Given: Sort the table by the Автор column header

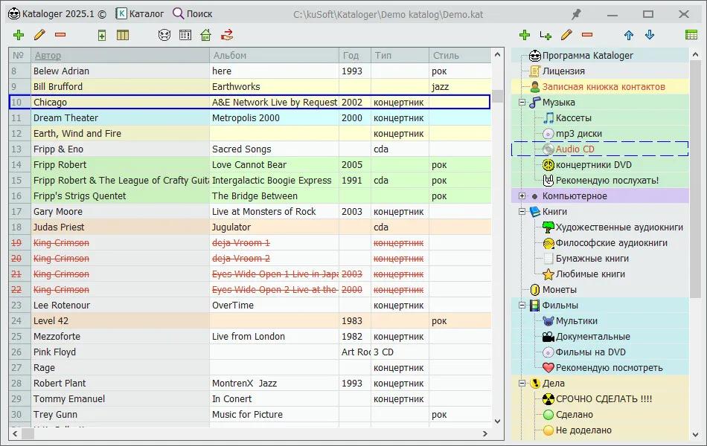Looking at the screenshot, I should pos(48,56).
